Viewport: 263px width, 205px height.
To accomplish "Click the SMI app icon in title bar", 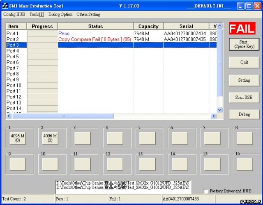I will (5, 6).
